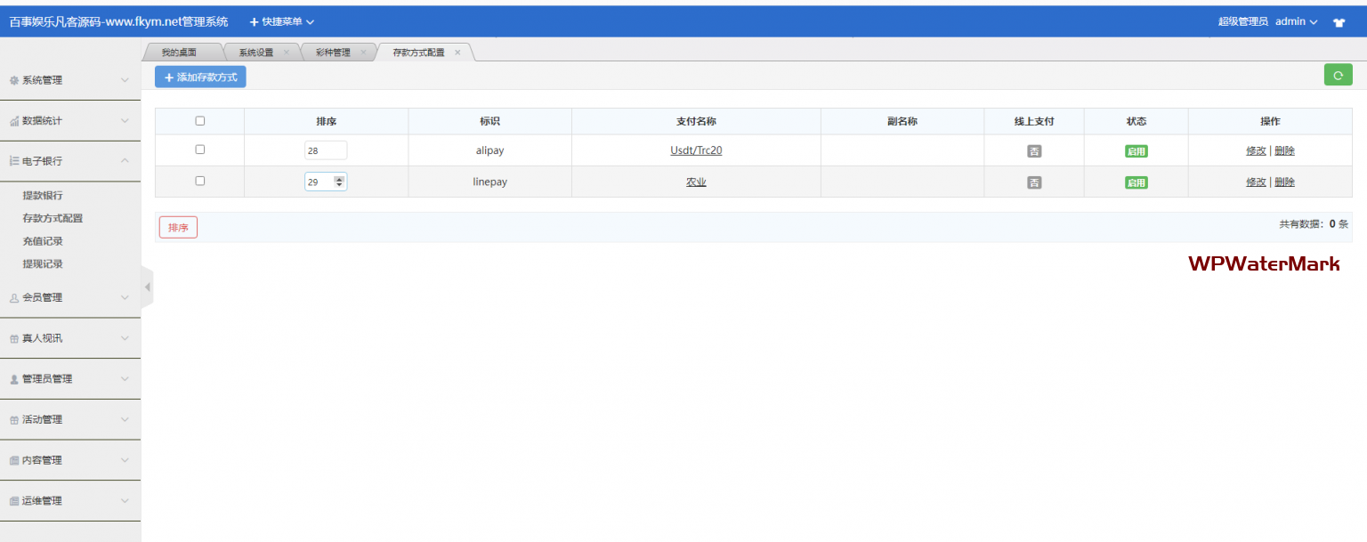This screenshot has width=1367, height=542.
Task: Open 存款方式配置 in the sidebar
Action: (x=53, y=218)
